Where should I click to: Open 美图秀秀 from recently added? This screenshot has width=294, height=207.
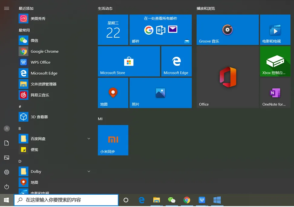click(x=54, y=18)
